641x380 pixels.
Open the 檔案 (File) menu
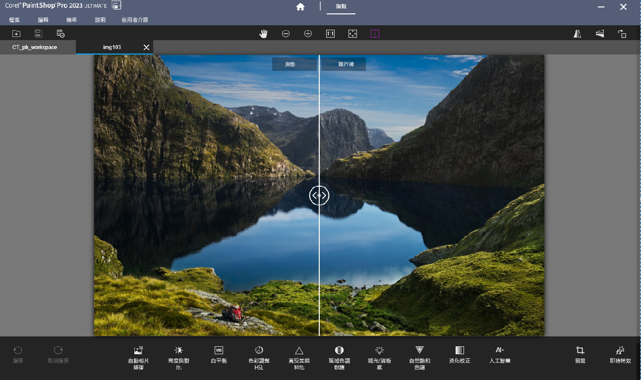click(14, 20)
